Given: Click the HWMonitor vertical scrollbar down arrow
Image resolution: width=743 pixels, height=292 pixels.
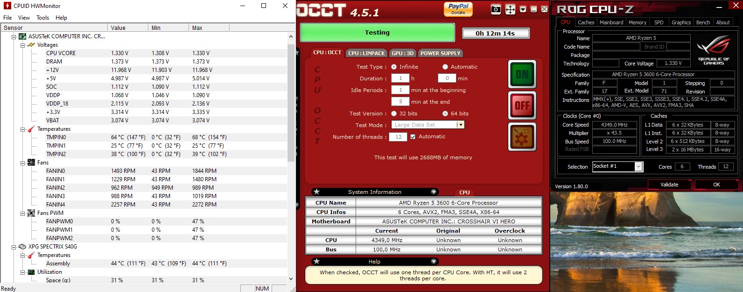Looking at the screenshot, I should coord(291,279).
